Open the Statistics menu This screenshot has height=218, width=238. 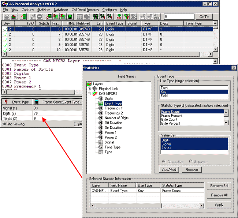pos(44,10)
